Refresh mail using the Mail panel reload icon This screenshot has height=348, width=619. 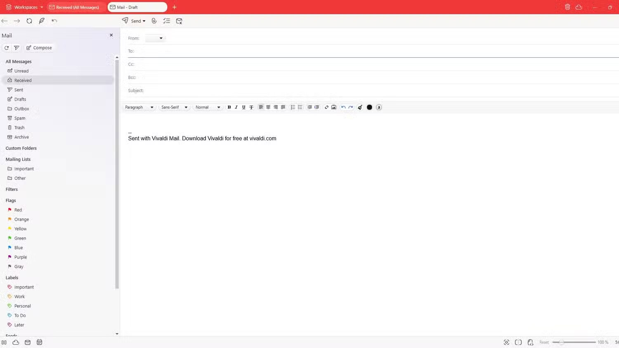[7, 48]
